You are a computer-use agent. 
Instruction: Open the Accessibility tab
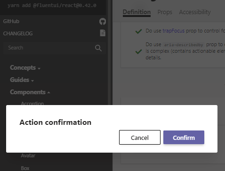195,12
